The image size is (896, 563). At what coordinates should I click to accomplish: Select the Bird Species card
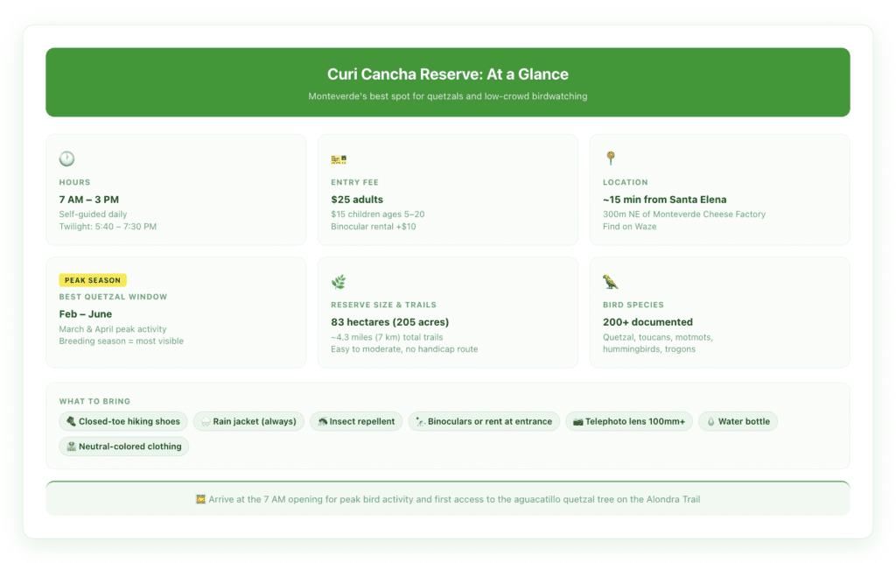[719, 312]
